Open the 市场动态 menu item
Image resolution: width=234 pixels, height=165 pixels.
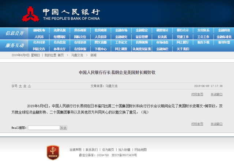162,42
